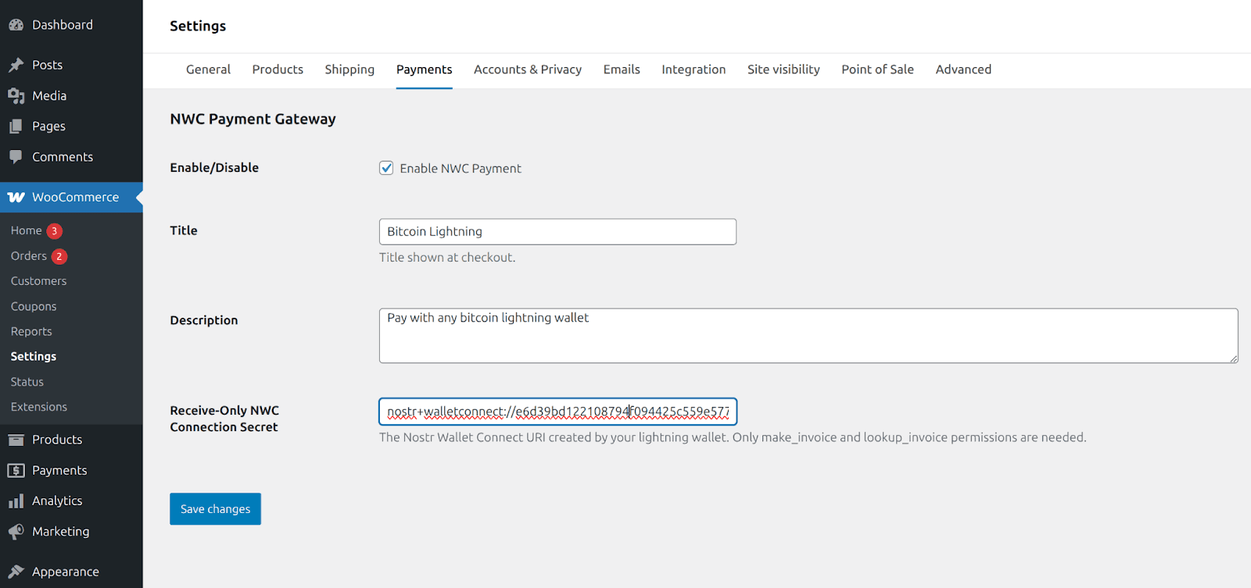
Task: Click the WooCommerce menu item
Action: [71, 198]
